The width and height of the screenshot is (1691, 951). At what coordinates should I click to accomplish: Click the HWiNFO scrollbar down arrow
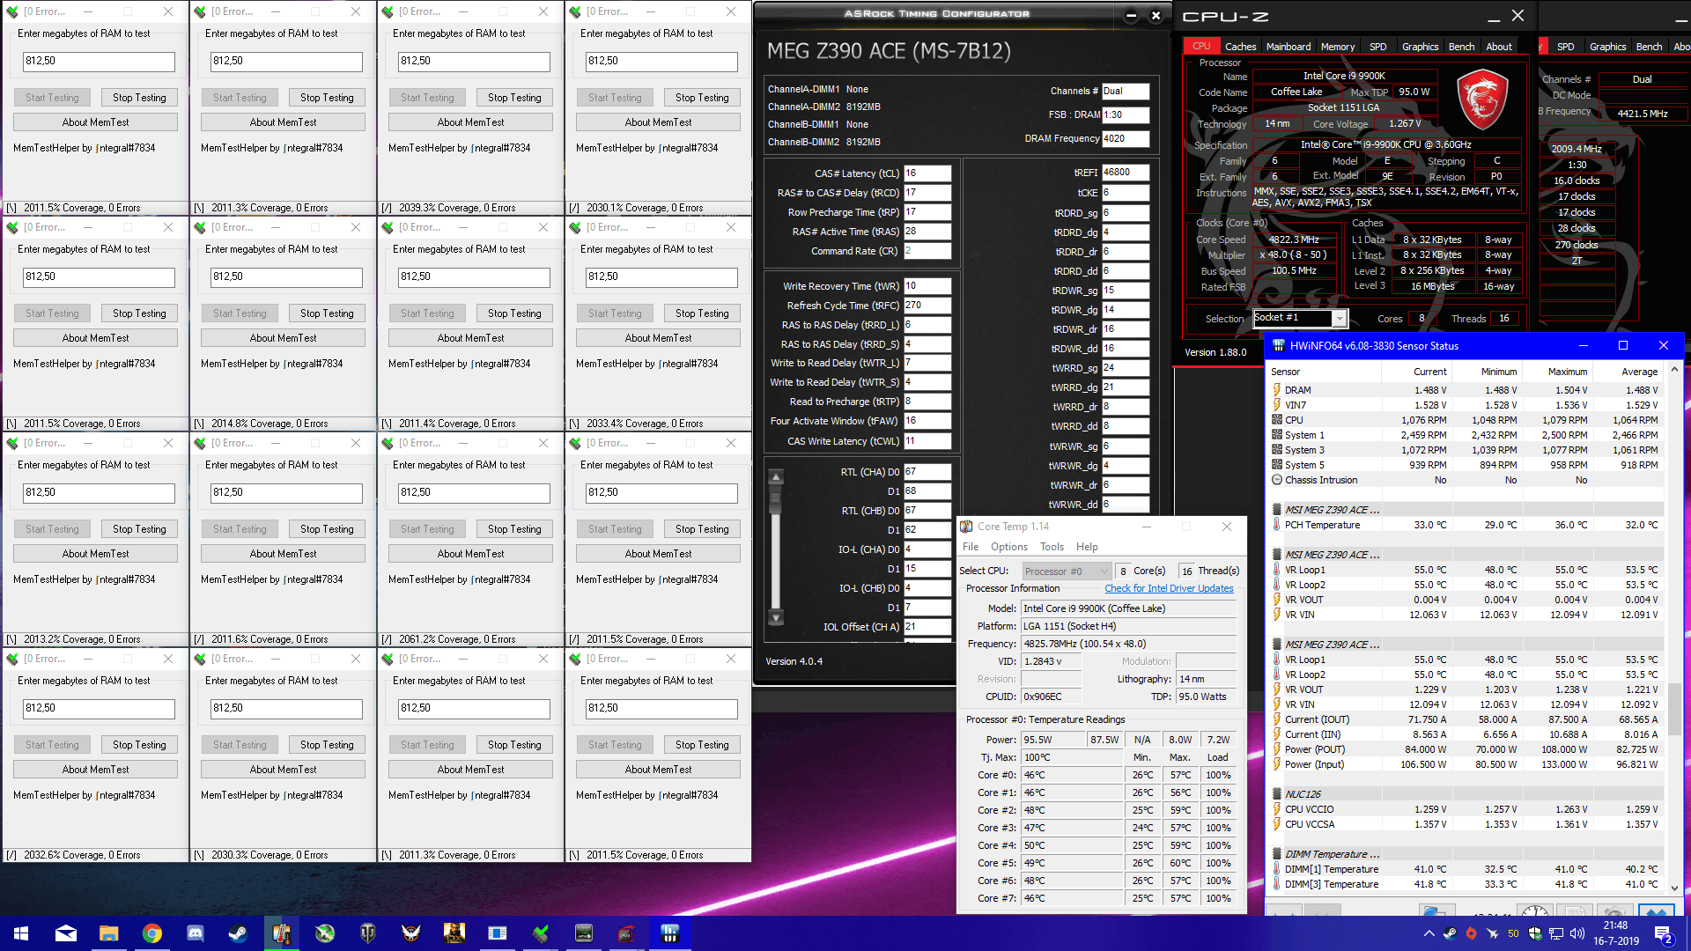coord(1674,888)
